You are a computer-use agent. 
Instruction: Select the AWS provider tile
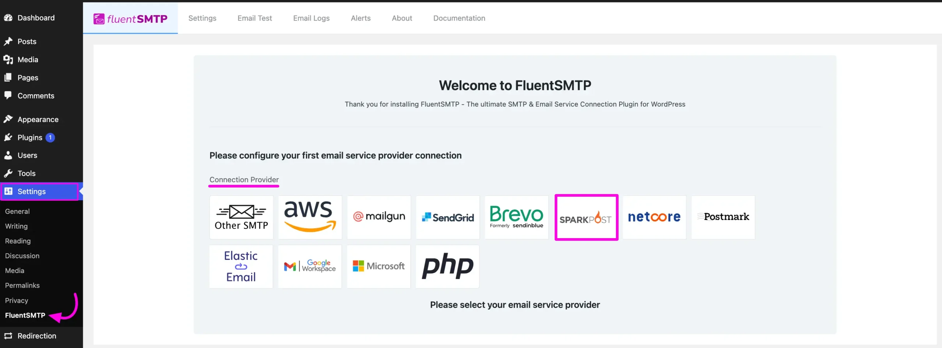click(310, 217)
